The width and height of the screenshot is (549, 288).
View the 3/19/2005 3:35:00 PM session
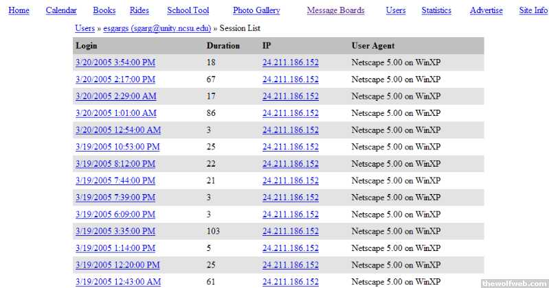pyautogui.click(x=115, y=231)
